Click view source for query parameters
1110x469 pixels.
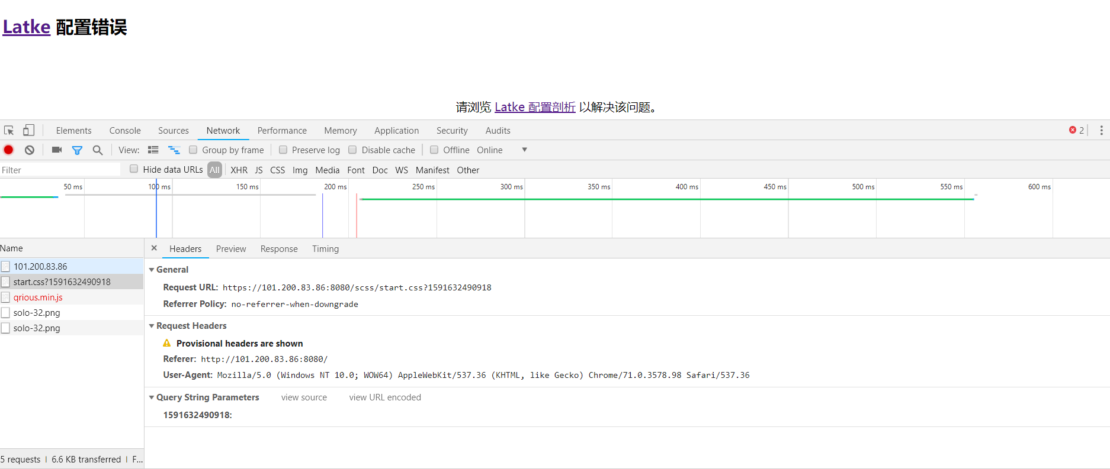[304, 397]
